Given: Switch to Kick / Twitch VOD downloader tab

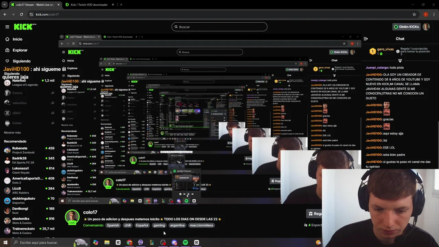Looking at the screenshot, I should coord(89,5).
